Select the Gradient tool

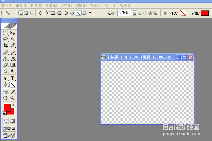coord(13,65)
